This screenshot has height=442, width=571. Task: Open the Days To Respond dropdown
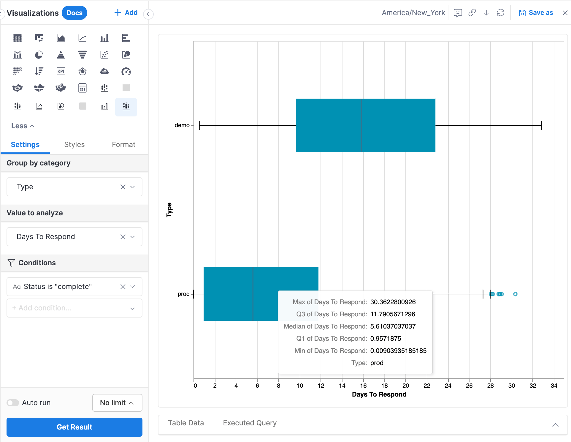[132, 237]
